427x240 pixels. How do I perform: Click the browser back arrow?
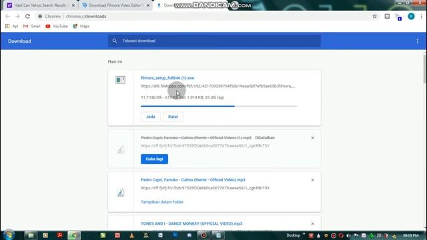(x=7, y=16)
